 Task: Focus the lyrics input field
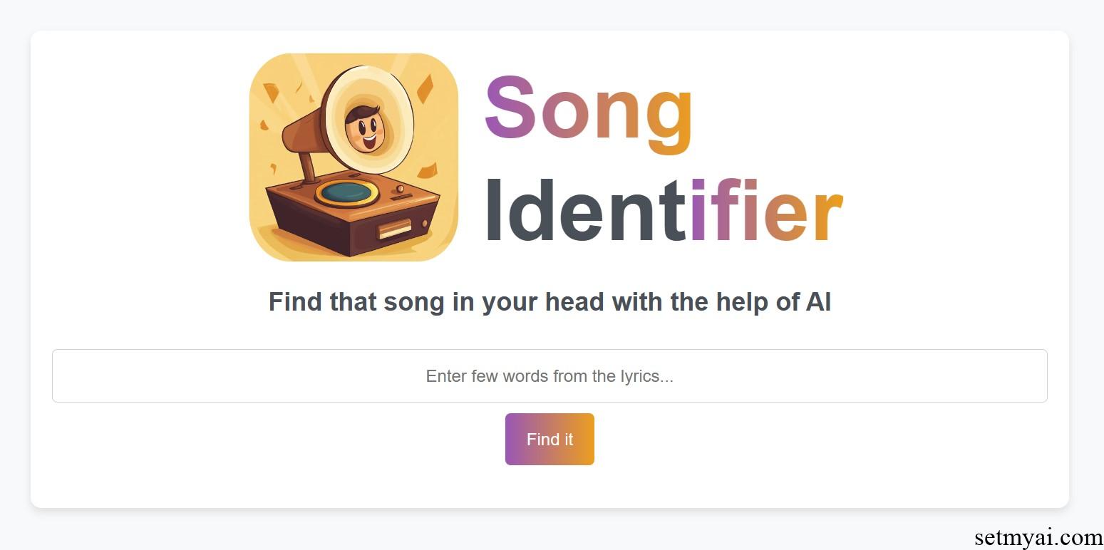tap(550, 375)
